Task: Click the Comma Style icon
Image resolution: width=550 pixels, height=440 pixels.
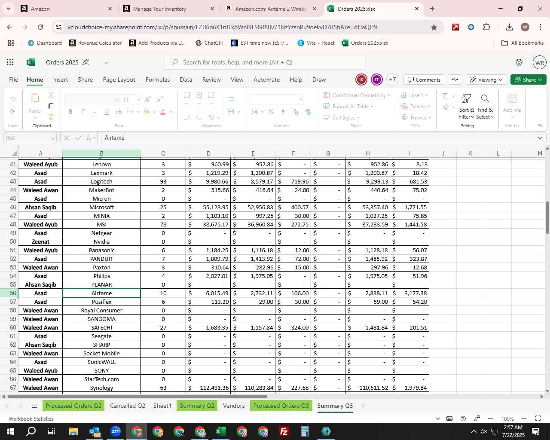Action: point(283,112)
